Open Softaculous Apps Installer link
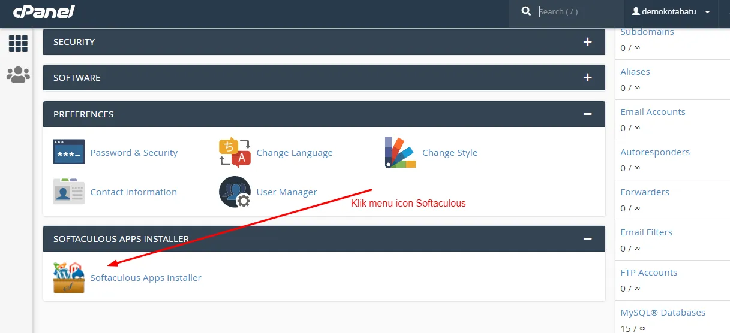This screenshot has height=333, width=730. [x=146, y=278]
